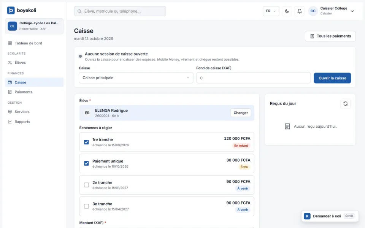Image resolution: width=365 pixels, height=228 pixels.
Task: Open the Collège-Lycée Les Pal... school switcher
Action: tap(34, 26)
